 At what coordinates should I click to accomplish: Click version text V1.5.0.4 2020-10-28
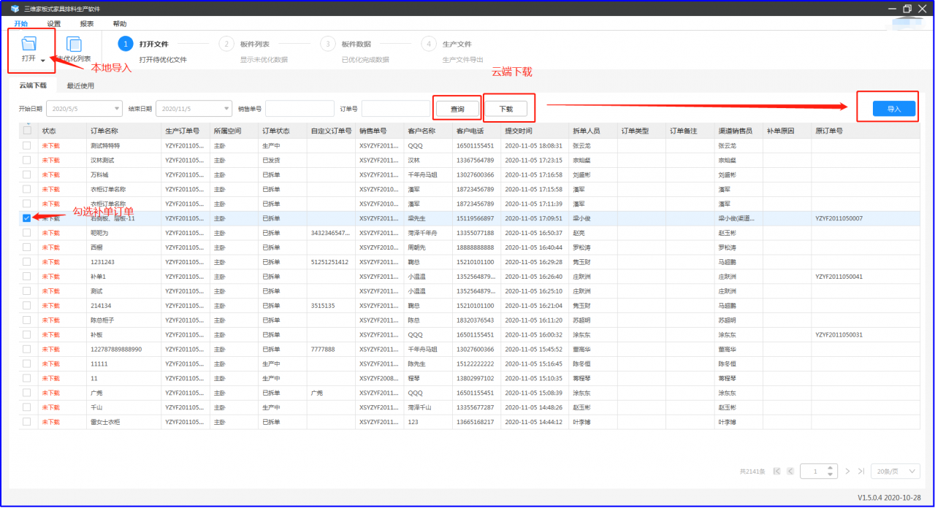tap(889, 498)
